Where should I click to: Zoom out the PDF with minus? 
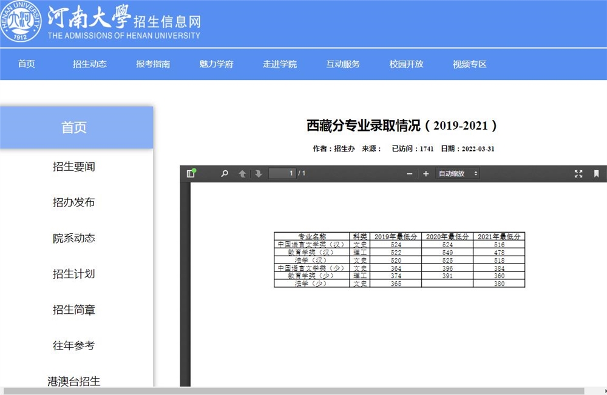pos(410,174)
